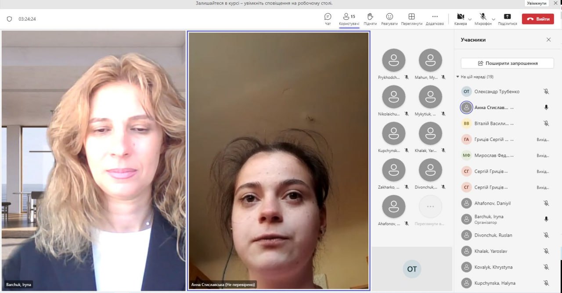This screenshot has width=562, height=293.
Task: Open the Chat panel icon
Action: 328,17
